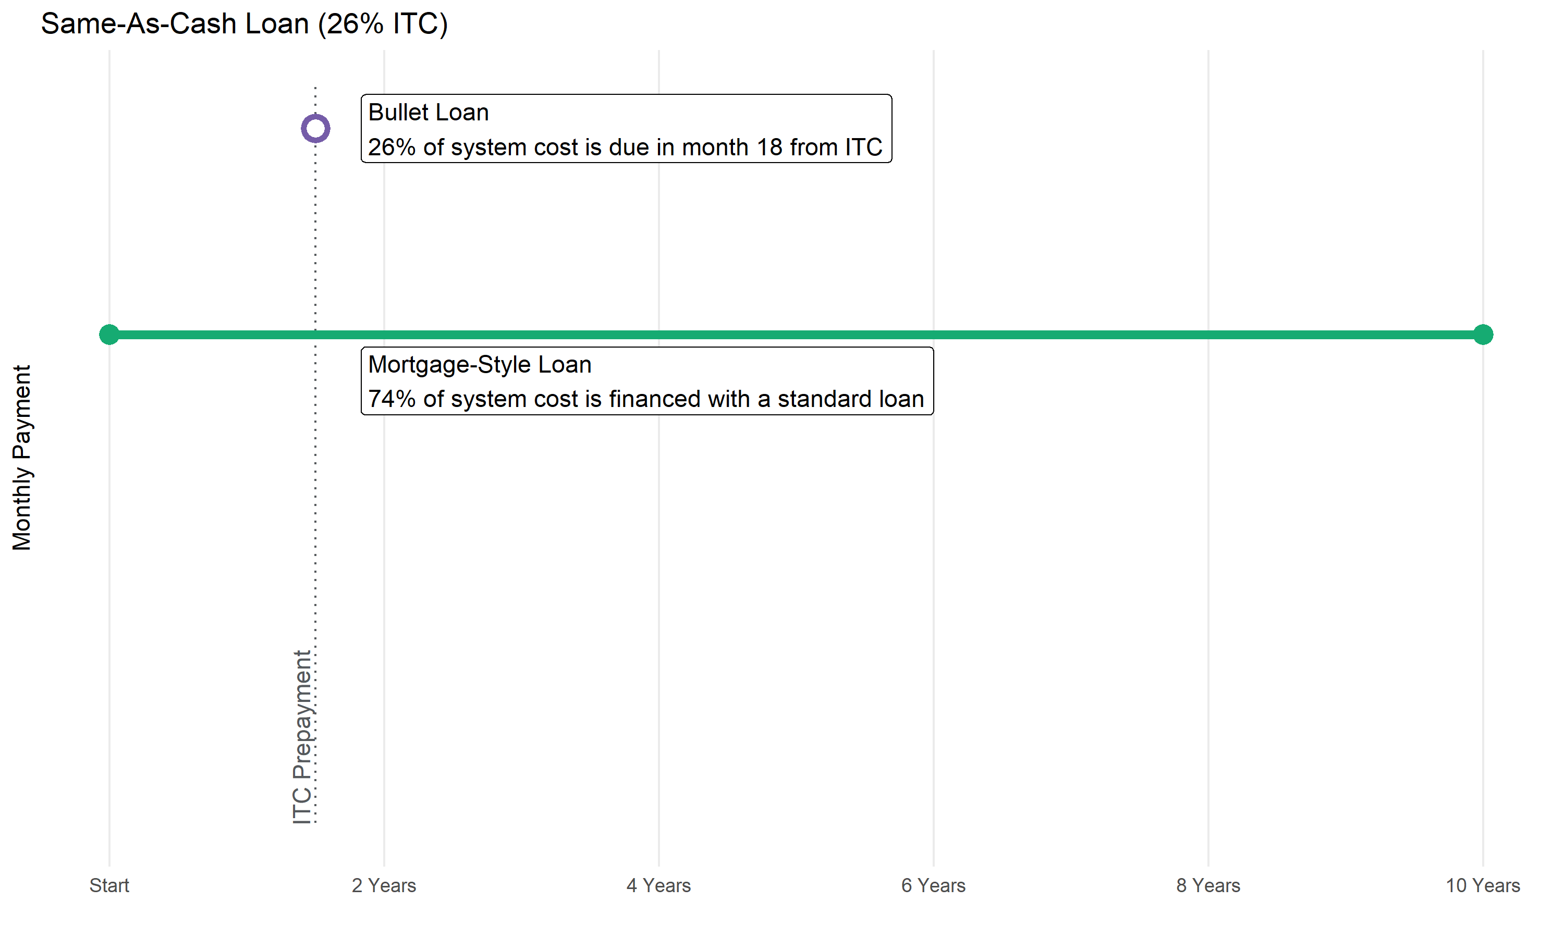Viewport: 1564px width, 938px height.
Task: Click the '(26% ITC)' part of the title
Action: [x=383, y=24]
